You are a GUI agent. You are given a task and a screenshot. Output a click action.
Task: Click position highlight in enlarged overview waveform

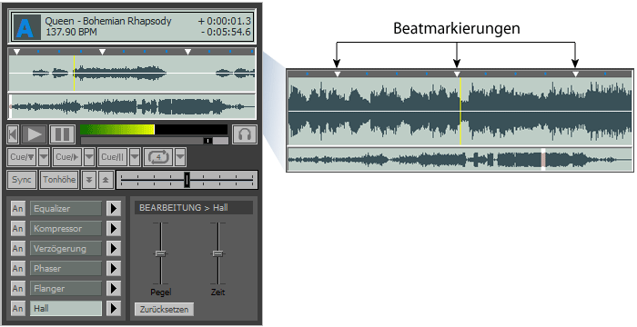tap(543, 160)
